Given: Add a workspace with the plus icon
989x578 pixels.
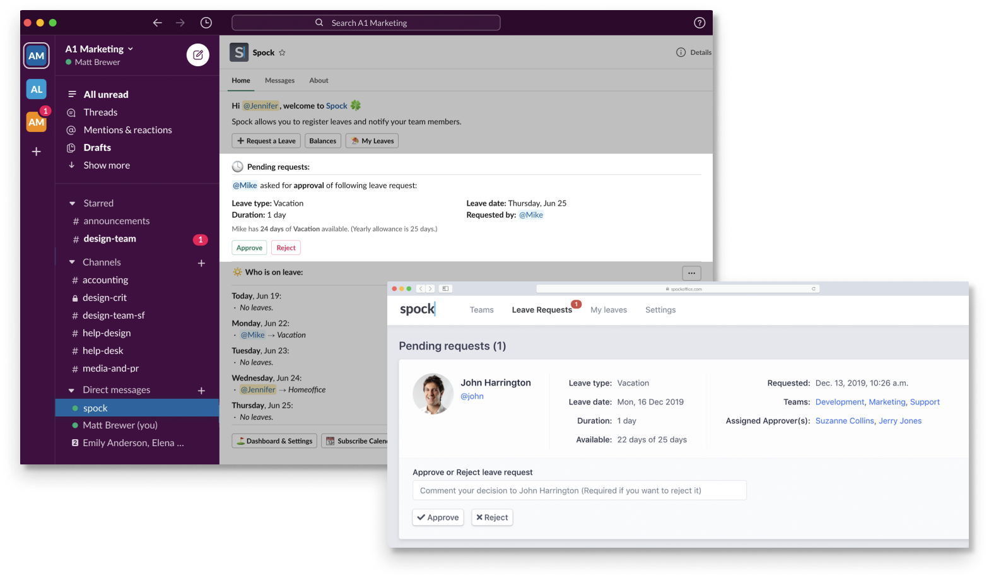Looking at the screenshot, I should (37, 151).
